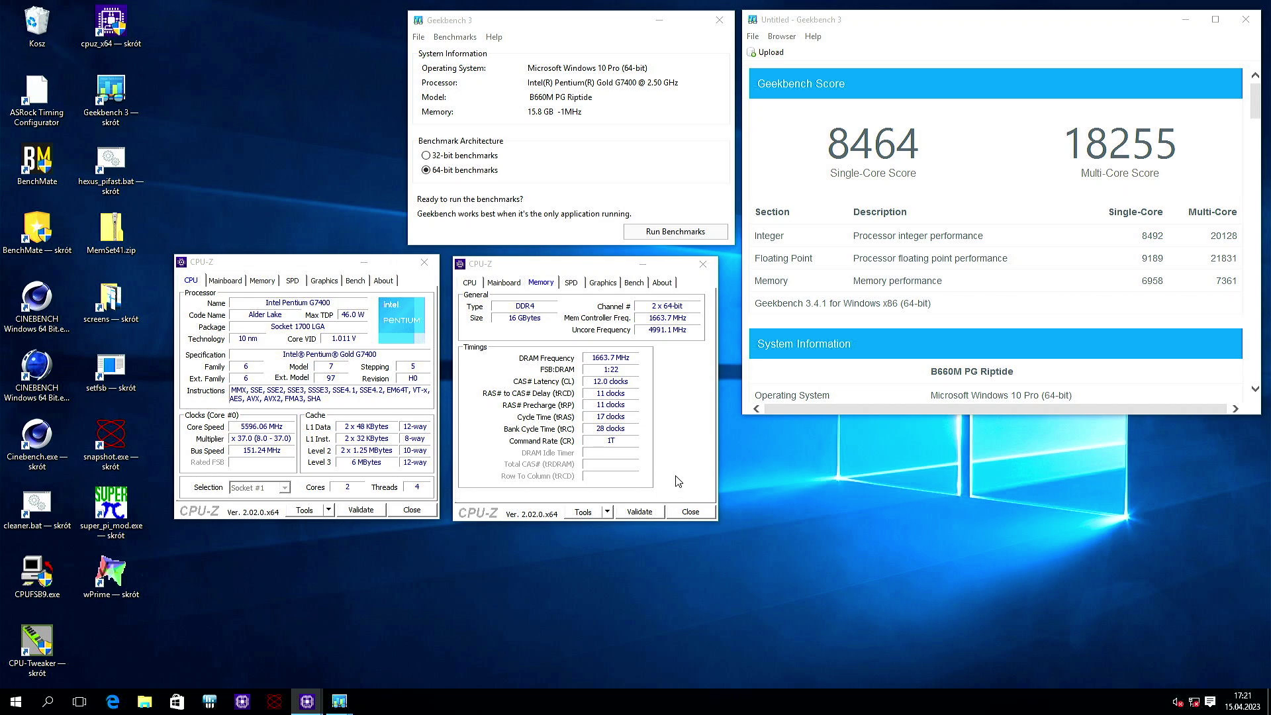The height and width of the screenshot is (715, 1271).
Task: Open the notification center icon in tray
Action: click(x=1210, y=702)
